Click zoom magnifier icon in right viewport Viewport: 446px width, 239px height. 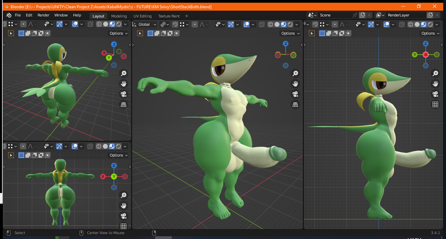(435, 73)
